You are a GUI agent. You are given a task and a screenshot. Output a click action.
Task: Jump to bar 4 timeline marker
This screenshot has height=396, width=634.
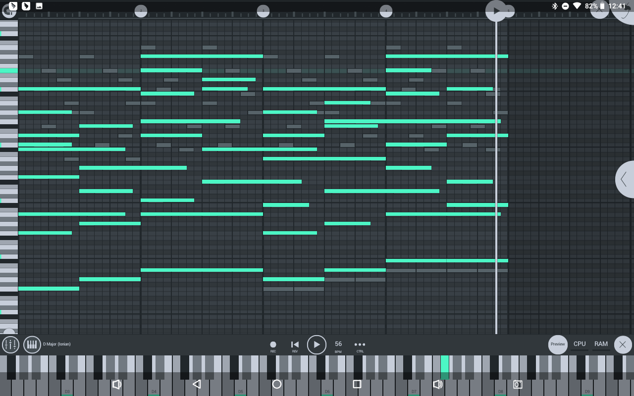386,11
